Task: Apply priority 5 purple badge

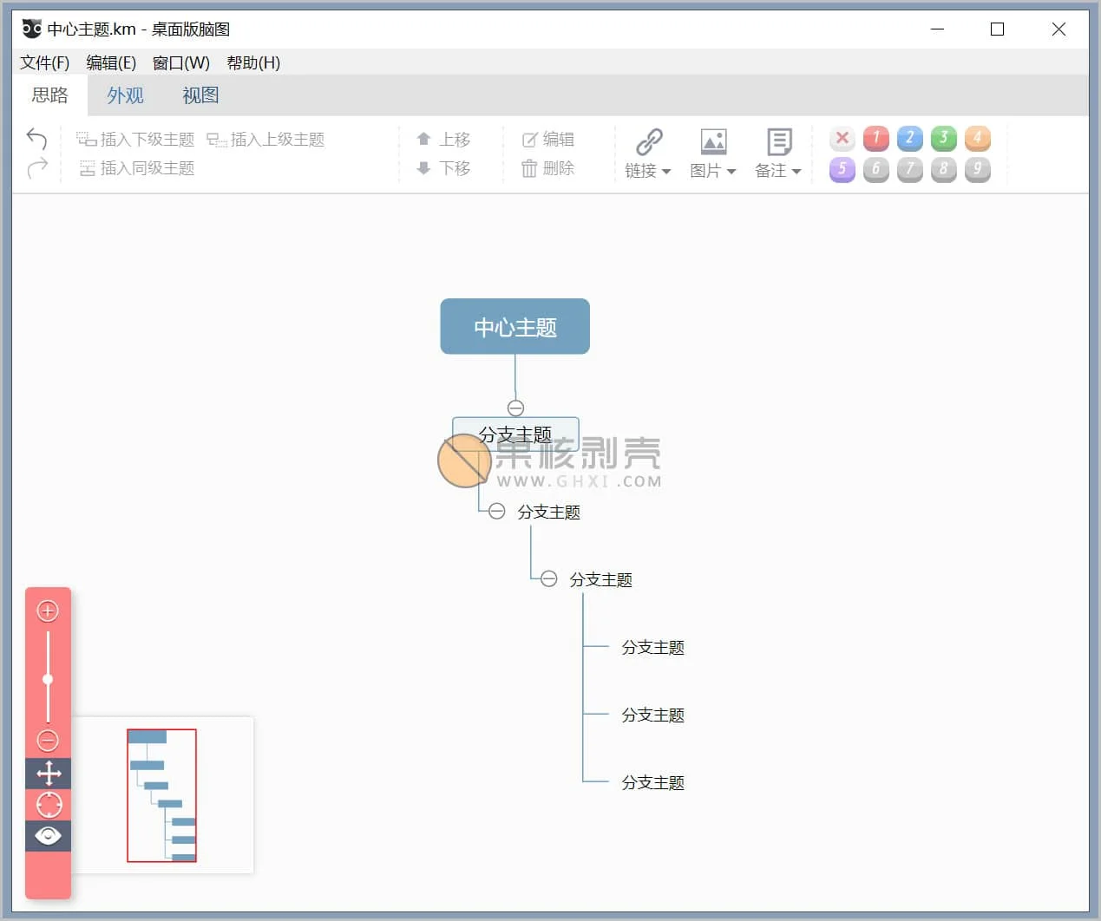Action: tap(842, 168)
